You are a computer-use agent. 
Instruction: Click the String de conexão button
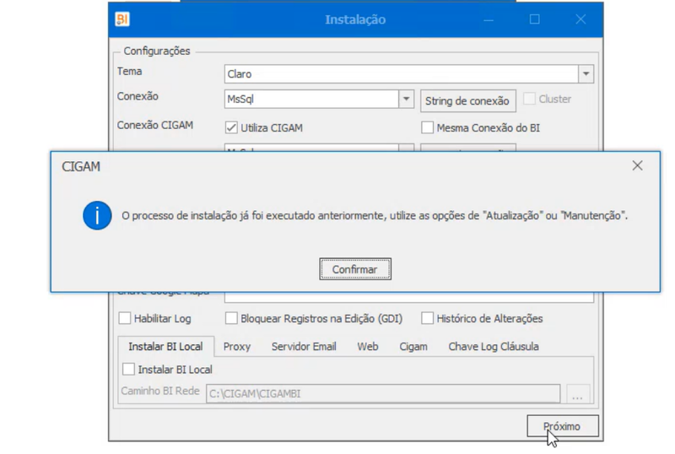[468, 101]
